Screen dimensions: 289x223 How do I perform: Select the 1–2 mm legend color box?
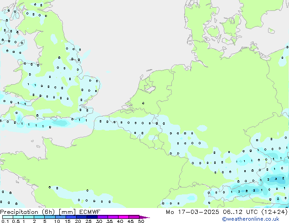coord(29,217)
